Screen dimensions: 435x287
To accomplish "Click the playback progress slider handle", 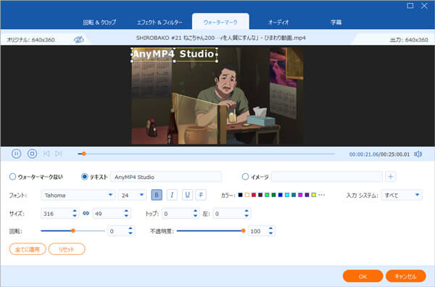I will (83, 154).
